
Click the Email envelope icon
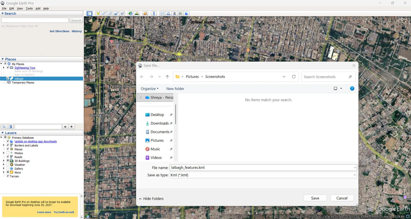pos(162,14)
